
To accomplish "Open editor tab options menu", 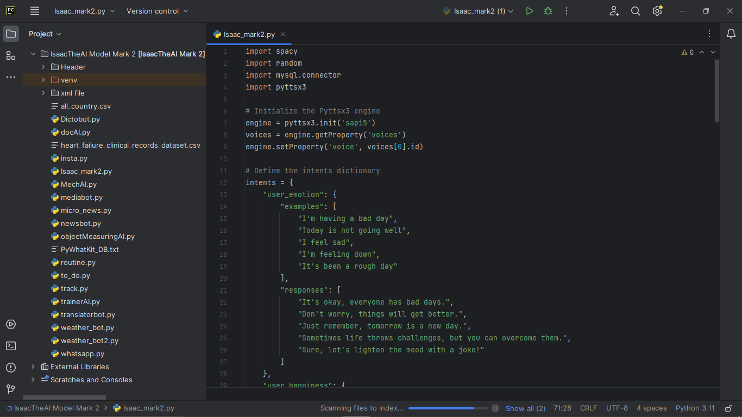I will pos(709,34).
